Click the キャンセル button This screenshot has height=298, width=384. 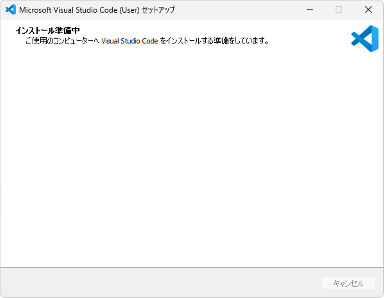(x=349, y=283)
